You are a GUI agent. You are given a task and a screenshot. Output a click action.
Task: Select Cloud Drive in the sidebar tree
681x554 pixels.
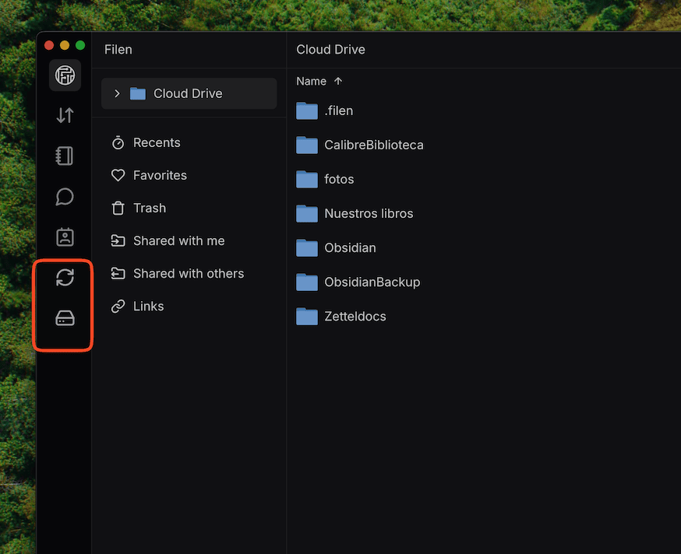click(x=188, y=93)
